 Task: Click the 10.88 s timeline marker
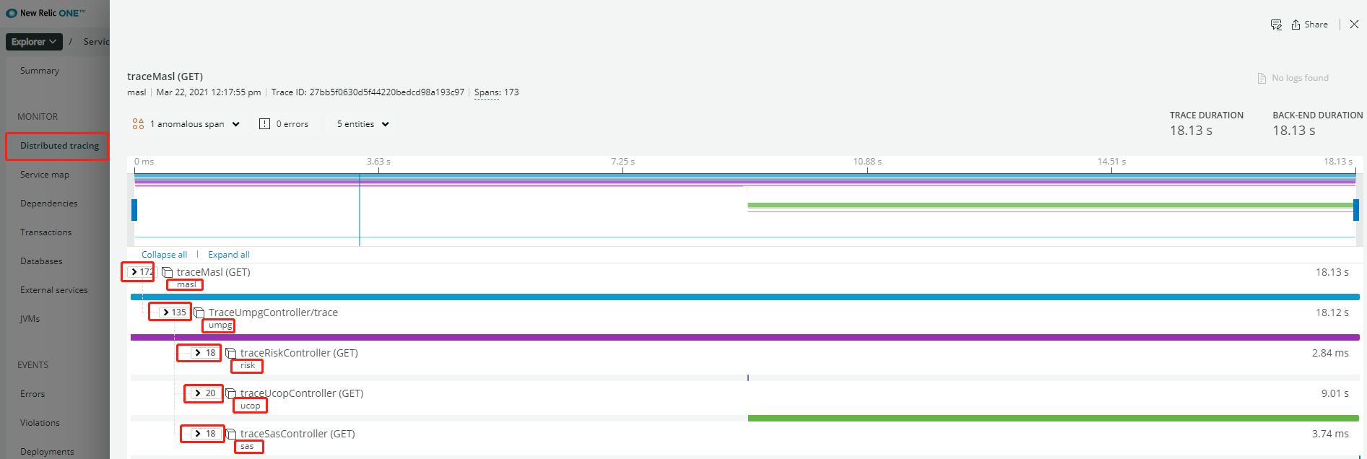867,162
